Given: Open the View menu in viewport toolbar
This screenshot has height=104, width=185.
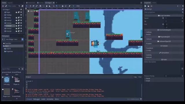Looking at the screenshot, I should coord(78,6).
